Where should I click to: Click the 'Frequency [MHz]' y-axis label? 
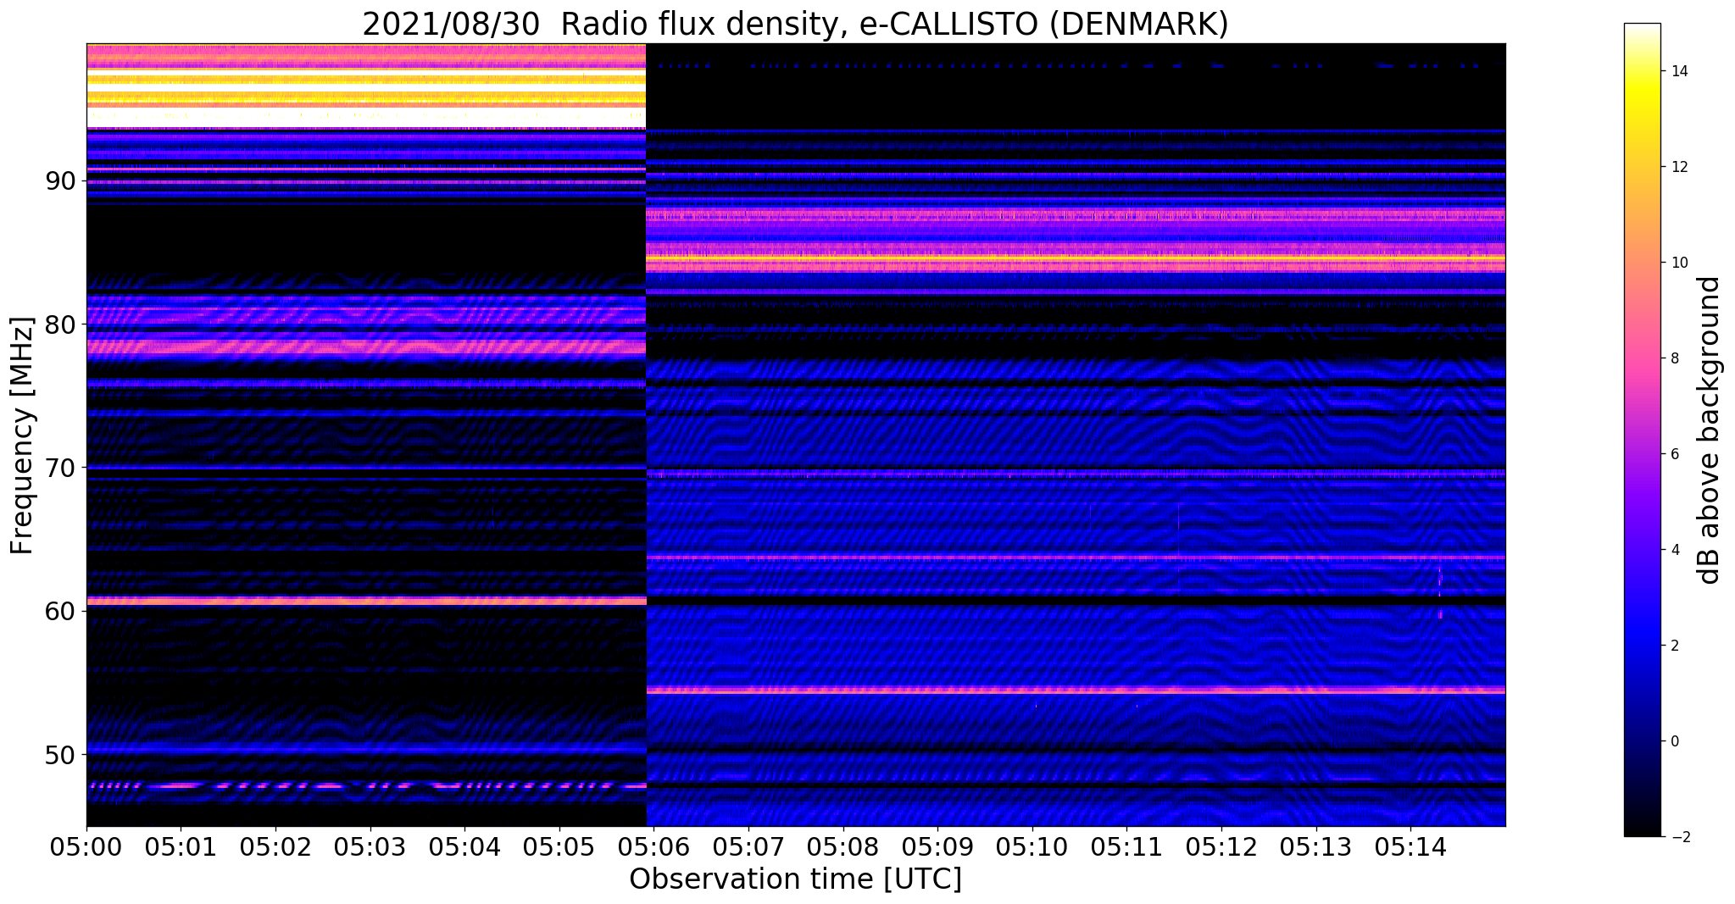point(23,435)
